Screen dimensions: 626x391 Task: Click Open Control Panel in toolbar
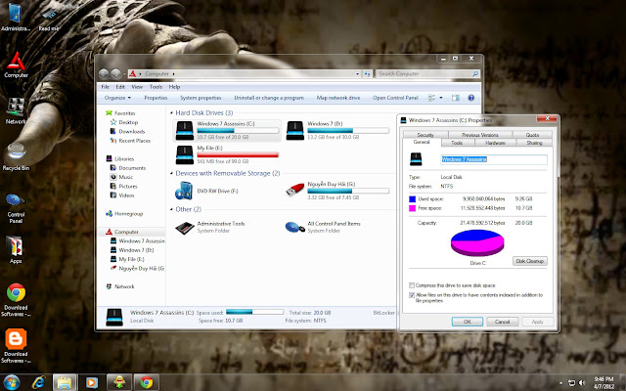click(395, 98)
